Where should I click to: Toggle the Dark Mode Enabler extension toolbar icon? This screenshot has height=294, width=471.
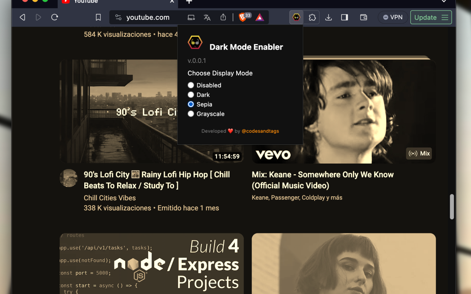[297, 17]
